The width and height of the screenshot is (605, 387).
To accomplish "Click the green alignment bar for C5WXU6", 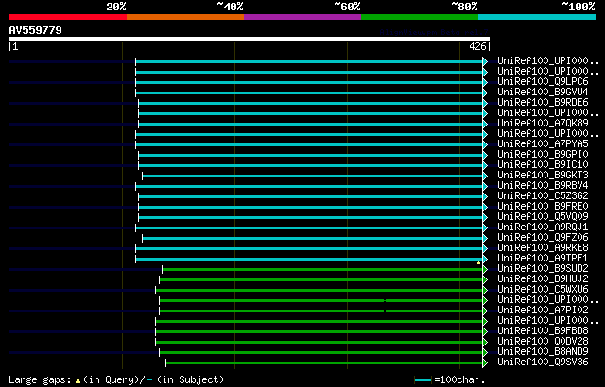I will [320, 291].
